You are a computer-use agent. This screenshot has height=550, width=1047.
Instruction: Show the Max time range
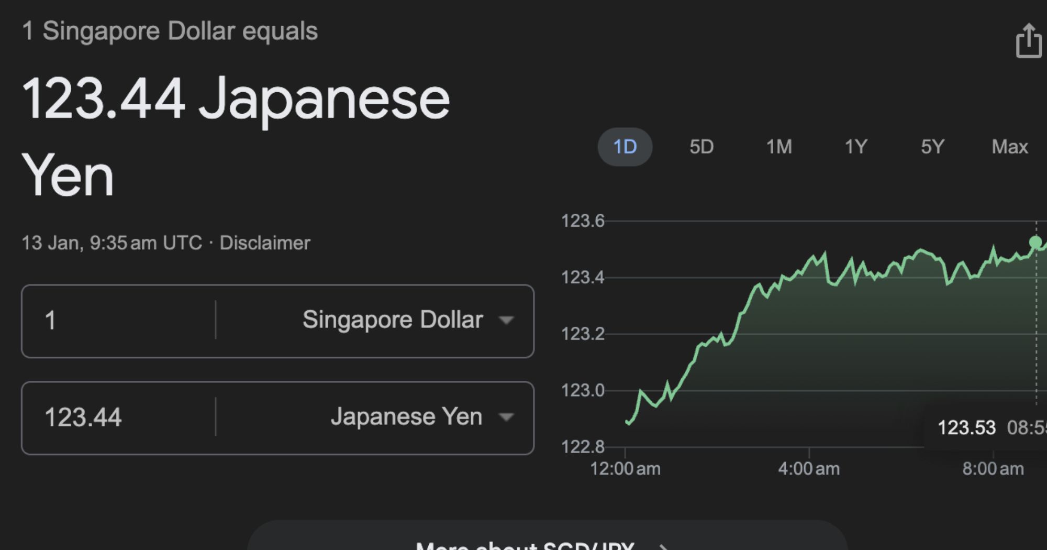point(1009,147)
